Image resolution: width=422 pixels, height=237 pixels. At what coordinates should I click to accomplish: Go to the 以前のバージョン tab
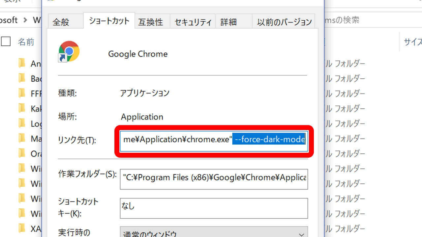(284, 22)
